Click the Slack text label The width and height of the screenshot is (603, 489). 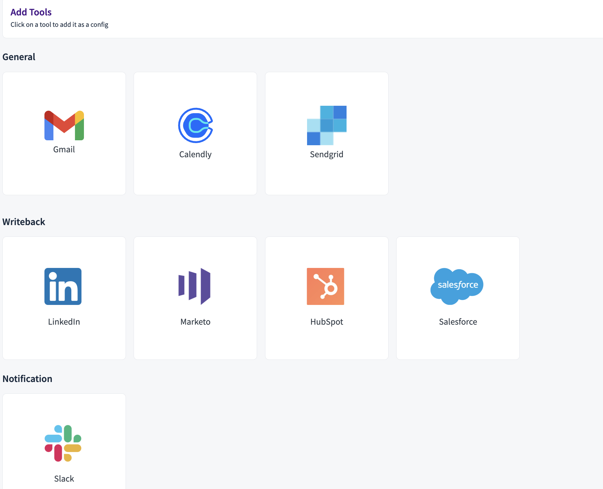64,479
